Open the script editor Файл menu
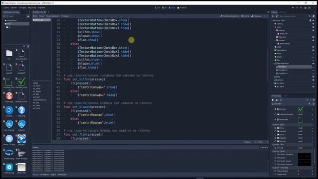The width and height of the screenshot is (318, 179). [35, 16]
